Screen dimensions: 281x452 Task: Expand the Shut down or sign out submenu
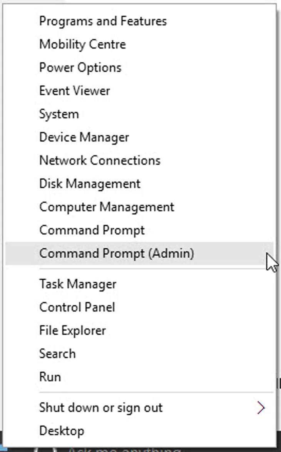click(x=101, y=407)
